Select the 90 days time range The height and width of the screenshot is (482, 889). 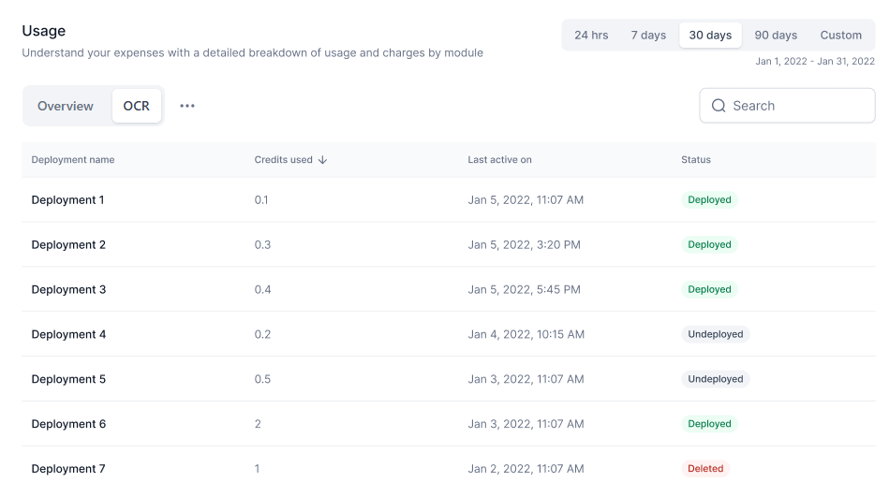[x=776, y=36]
